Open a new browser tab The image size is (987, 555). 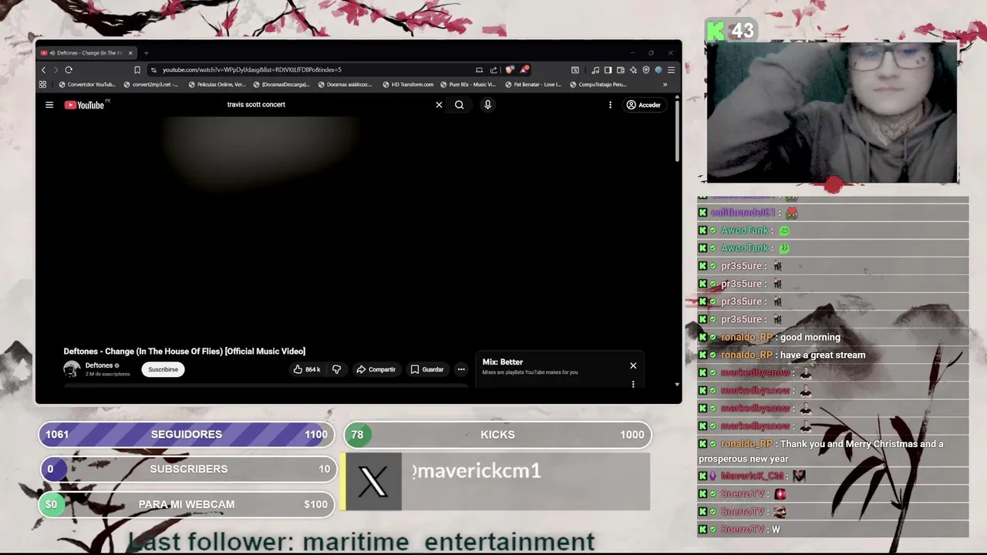pyautogui.click(x=146, y=53)
